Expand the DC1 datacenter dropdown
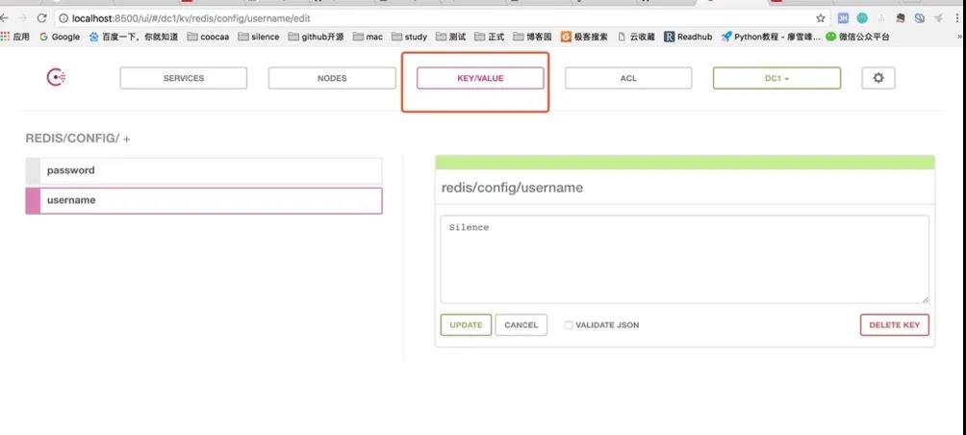 point(776,78)
